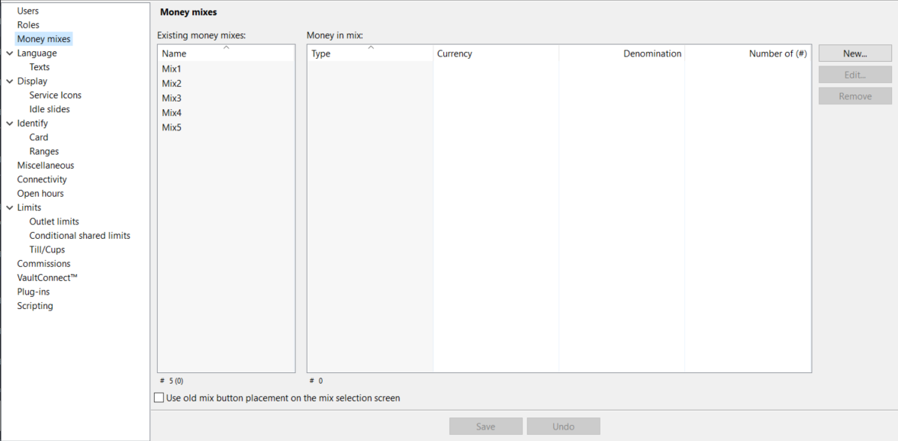Open the Users settings page
This screenshot has width=898, height=441.
pyautogui.click(x=28, y=10)
